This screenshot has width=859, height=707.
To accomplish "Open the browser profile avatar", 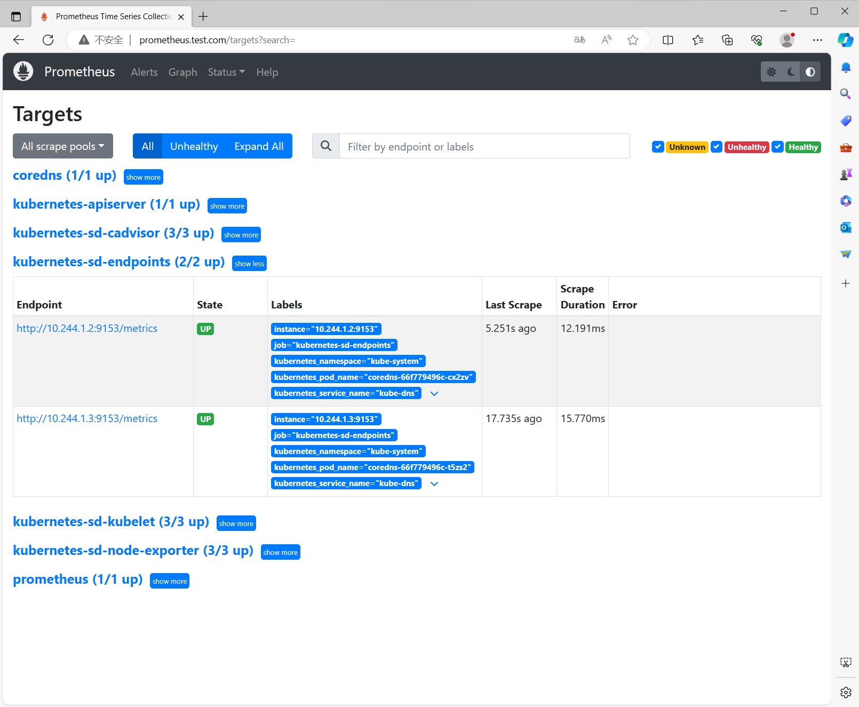I will [787, 40].
